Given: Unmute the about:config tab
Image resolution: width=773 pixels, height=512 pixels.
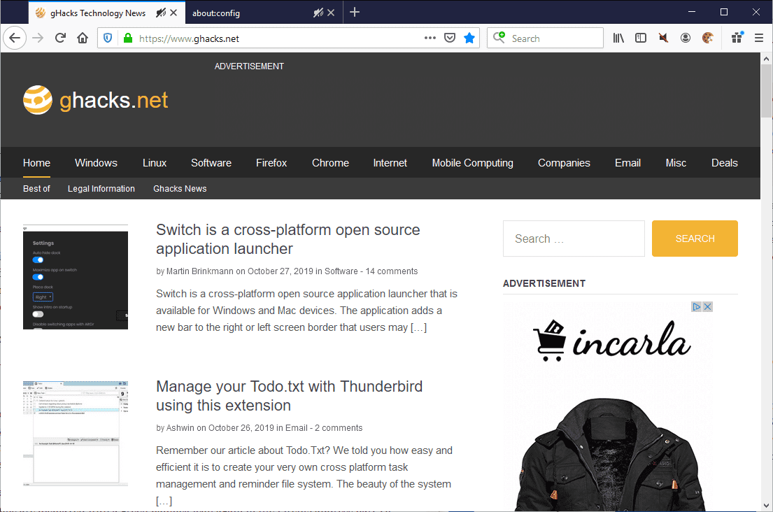Looking at the screenshot, I should click(318, 13).
